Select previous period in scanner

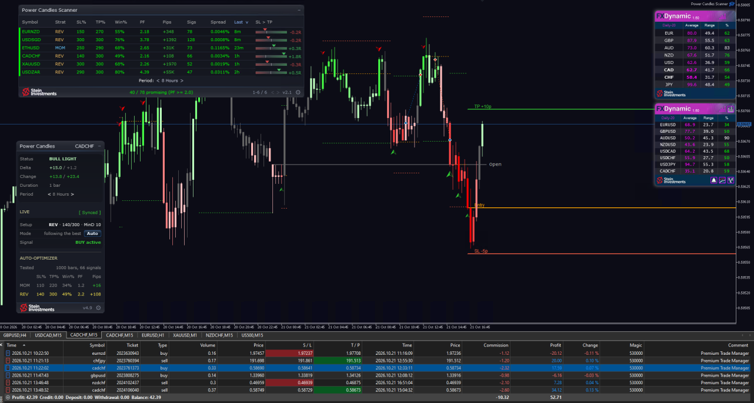(x=158, y=80)
